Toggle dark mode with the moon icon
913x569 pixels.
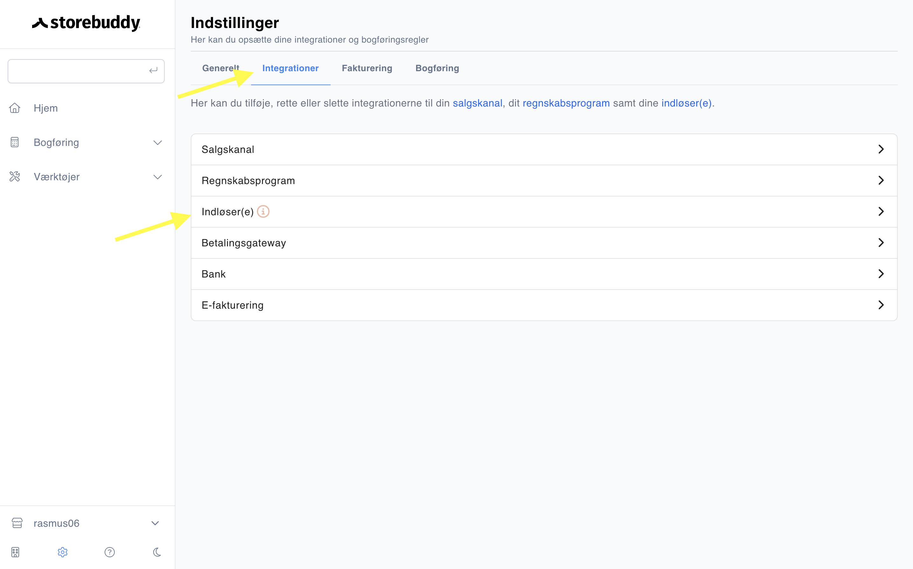[x=157, y=552]
